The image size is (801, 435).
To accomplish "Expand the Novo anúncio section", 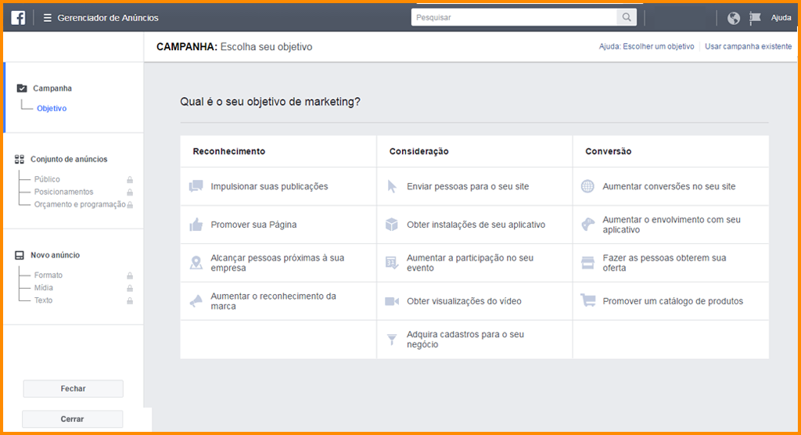I will [x=55, y=255].
